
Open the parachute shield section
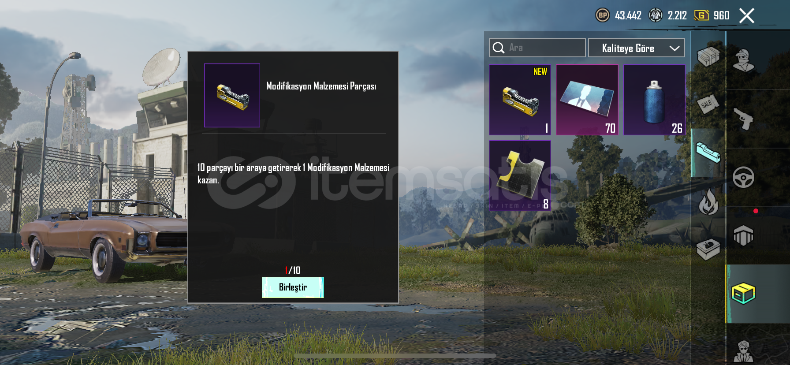coord(743,235)
